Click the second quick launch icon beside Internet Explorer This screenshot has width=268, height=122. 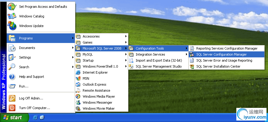(x=42, y=117)
